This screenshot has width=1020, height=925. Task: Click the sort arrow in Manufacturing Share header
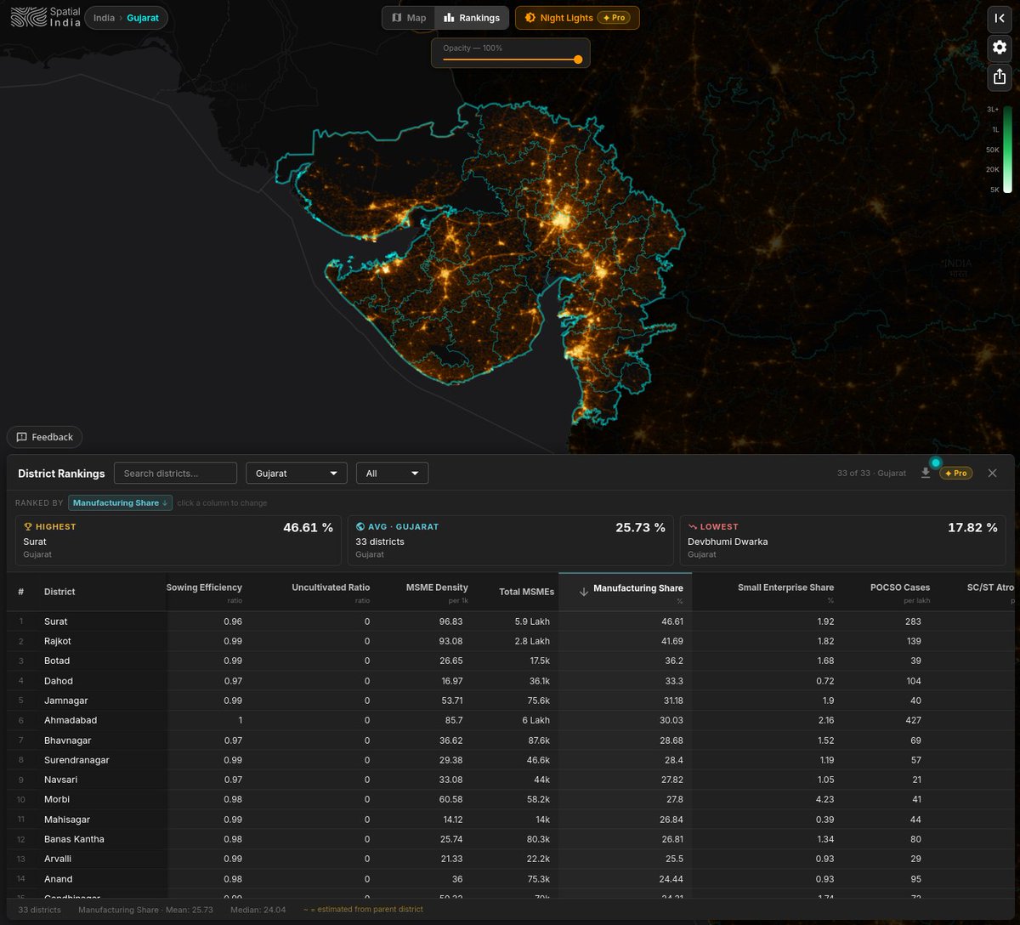tap(583, 592)
